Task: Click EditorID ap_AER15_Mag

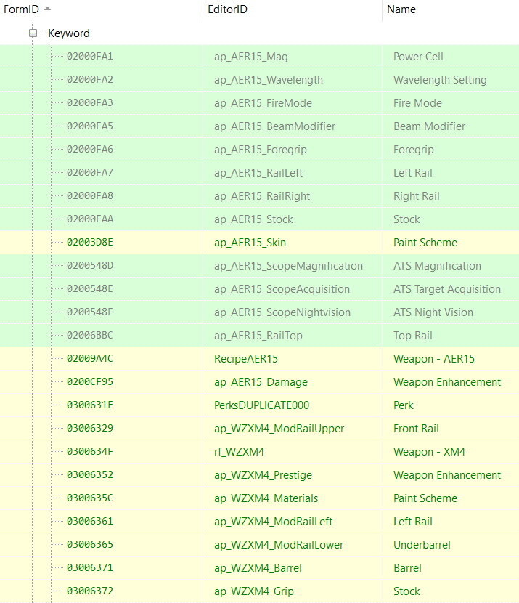Action: (x=251, y=57)
